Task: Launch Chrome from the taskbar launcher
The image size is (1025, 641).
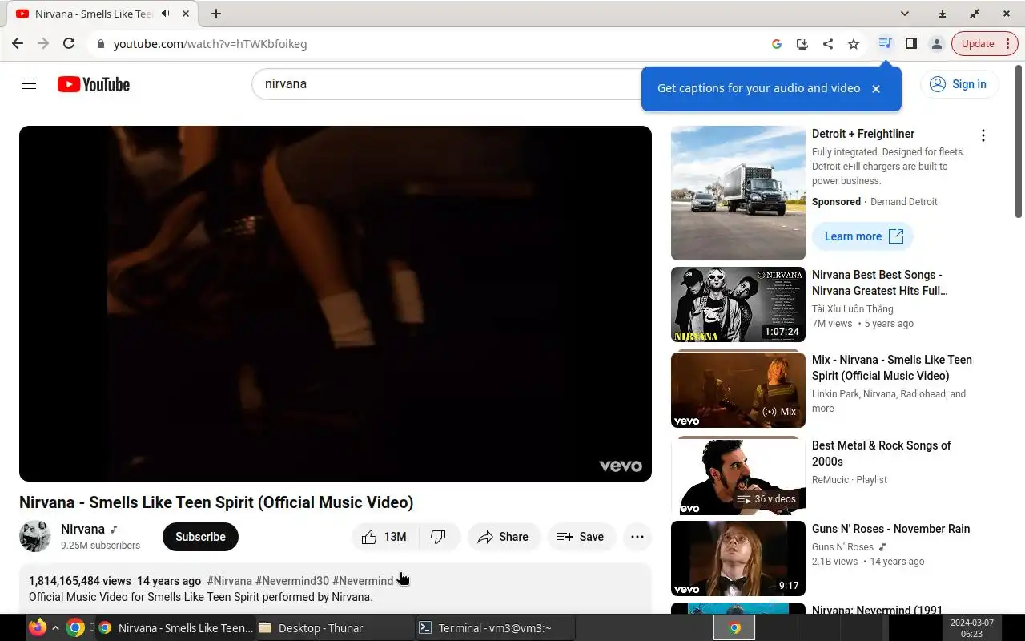Action: tap(75, 628)
